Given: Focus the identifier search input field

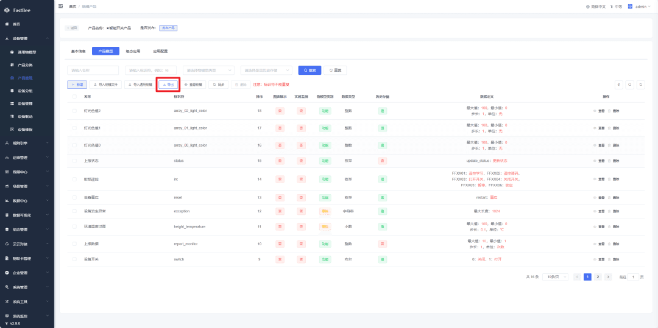Looking at the screenshot, I should click(x=150, y=71).
